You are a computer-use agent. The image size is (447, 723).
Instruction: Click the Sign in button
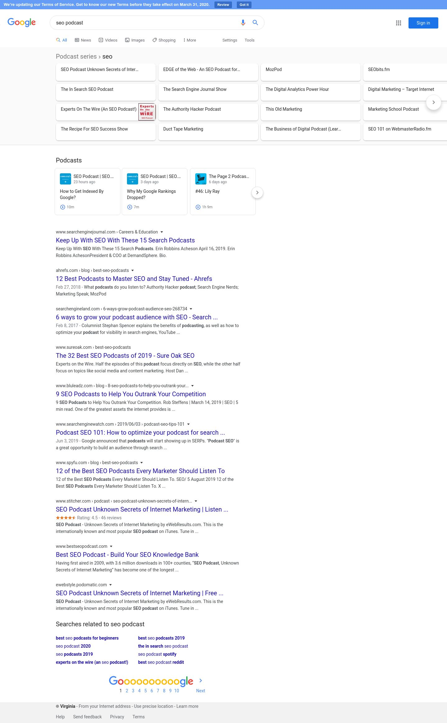pyautogui.click(x=423, y=23)
